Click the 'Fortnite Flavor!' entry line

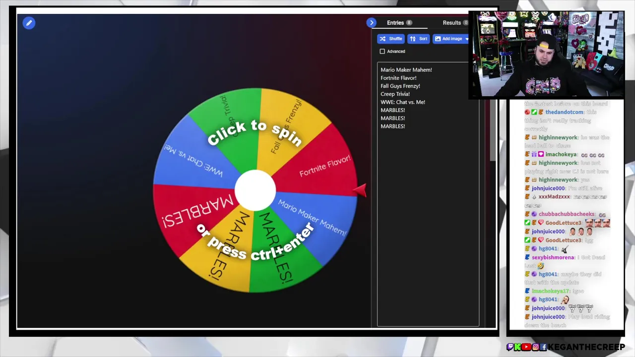[x=398, y=78]
